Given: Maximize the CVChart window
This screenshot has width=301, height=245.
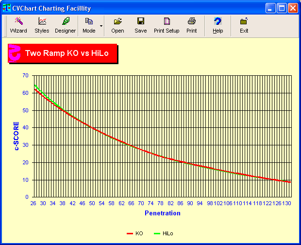Looking at the screenshot, I should [x=282, y=8].
